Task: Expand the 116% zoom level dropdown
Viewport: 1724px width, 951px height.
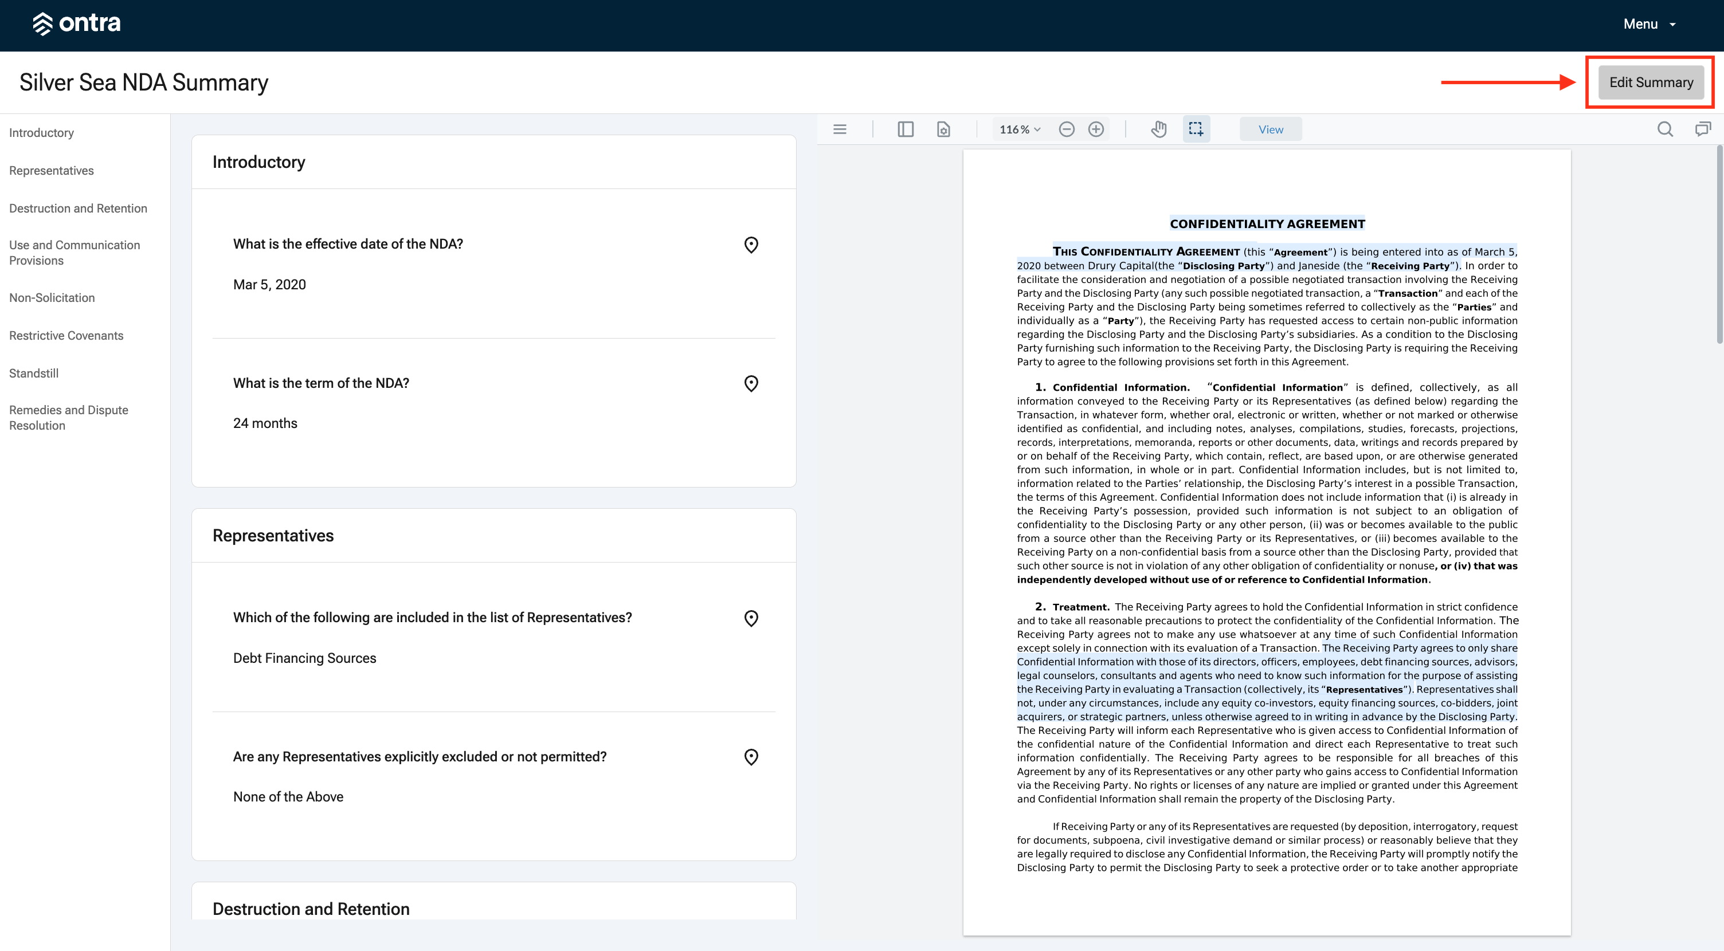Action: click(1020, 129)
